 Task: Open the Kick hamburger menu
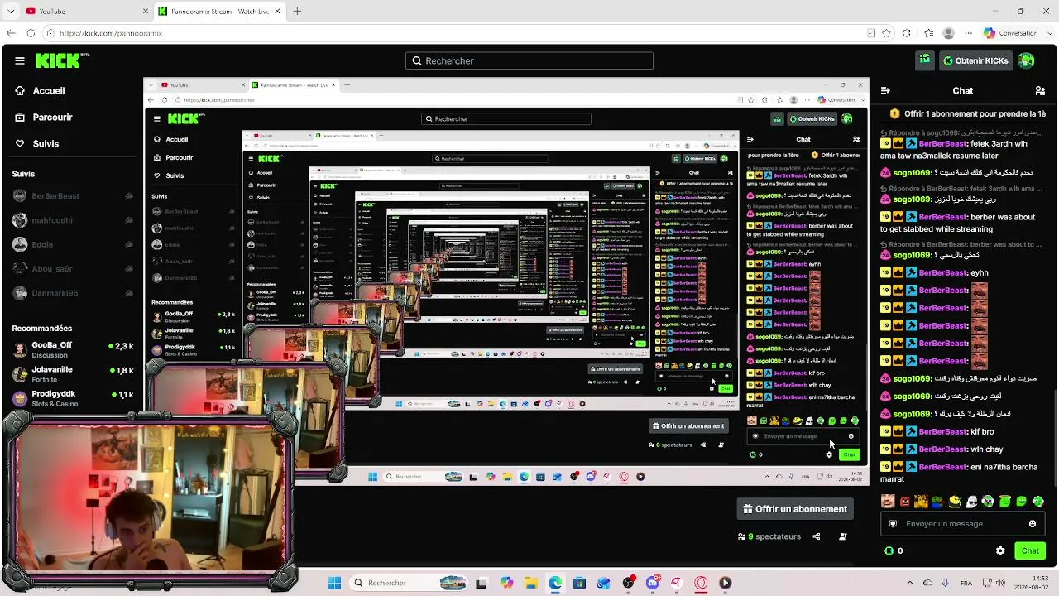pyautogui.click(x=20, y=60)
